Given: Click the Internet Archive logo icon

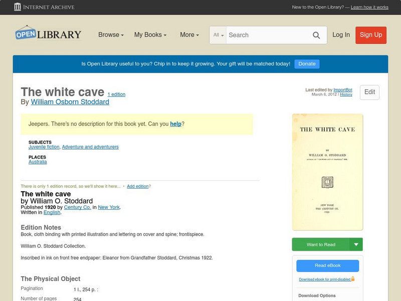Looking at the screenshot, I should click(x=18, y=7).
